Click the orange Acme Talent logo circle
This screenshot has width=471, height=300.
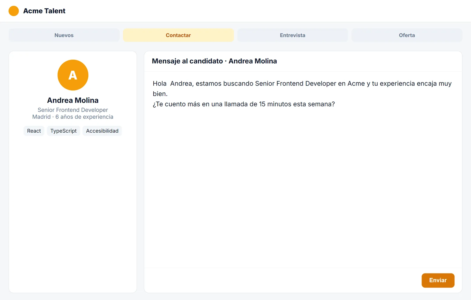click(14, 11)
